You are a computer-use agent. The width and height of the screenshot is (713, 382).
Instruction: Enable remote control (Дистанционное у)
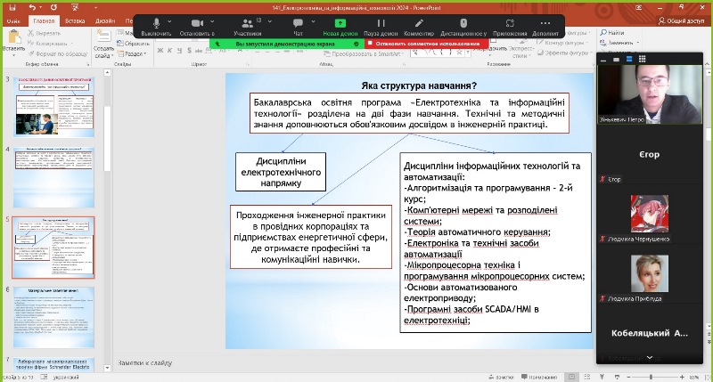click(x=463, y=24)
